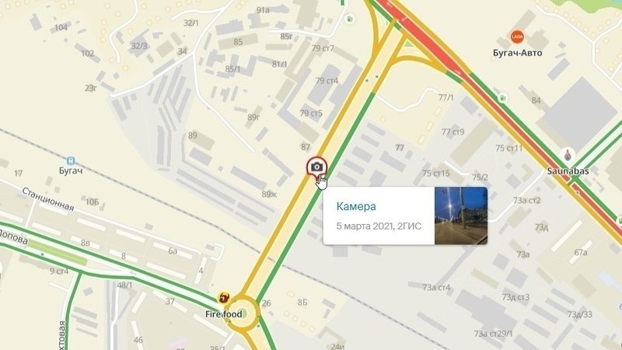
Task: Select building number 89 on map
Action: tap(192, 135)
